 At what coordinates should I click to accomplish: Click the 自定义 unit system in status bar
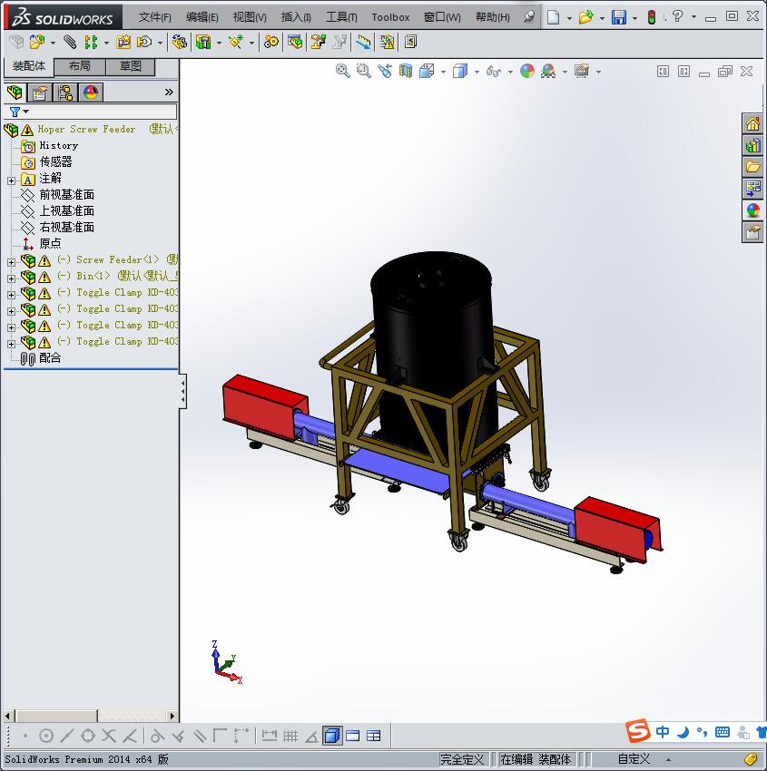click(634, 759)
